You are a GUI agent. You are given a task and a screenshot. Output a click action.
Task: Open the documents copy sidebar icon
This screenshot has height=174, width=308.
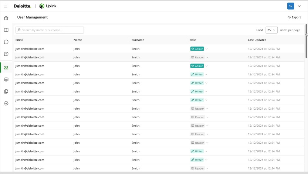pos(6,91)
